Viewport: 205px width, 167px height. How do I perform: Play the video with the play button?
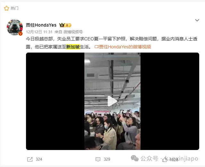click(x=112, y=101)
